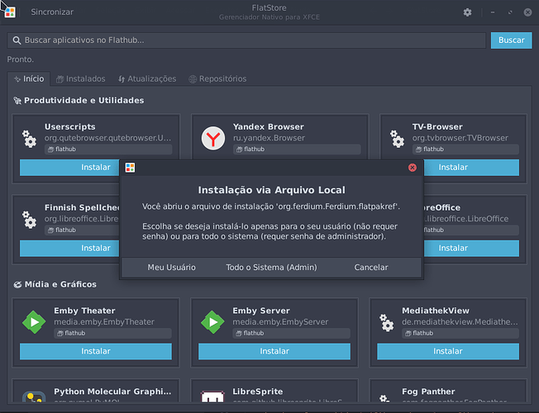The height and width of the screenshot is (413, 539).
Task: Click the 'Pronto.' status text
Action: (21, 59)
